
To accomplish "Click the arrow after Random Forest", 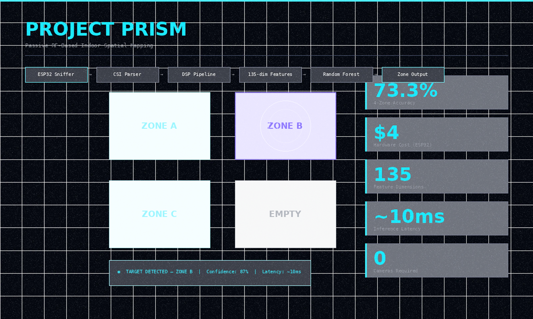I will click(375, 75).
